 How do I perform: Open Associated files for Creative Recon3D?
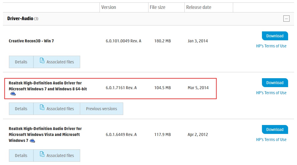pyautogui.click(x=57, y=62)
